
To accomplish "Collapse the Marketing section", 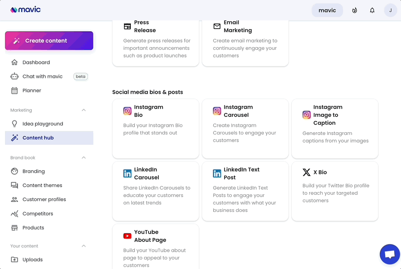I will click(x=84, y=110).
